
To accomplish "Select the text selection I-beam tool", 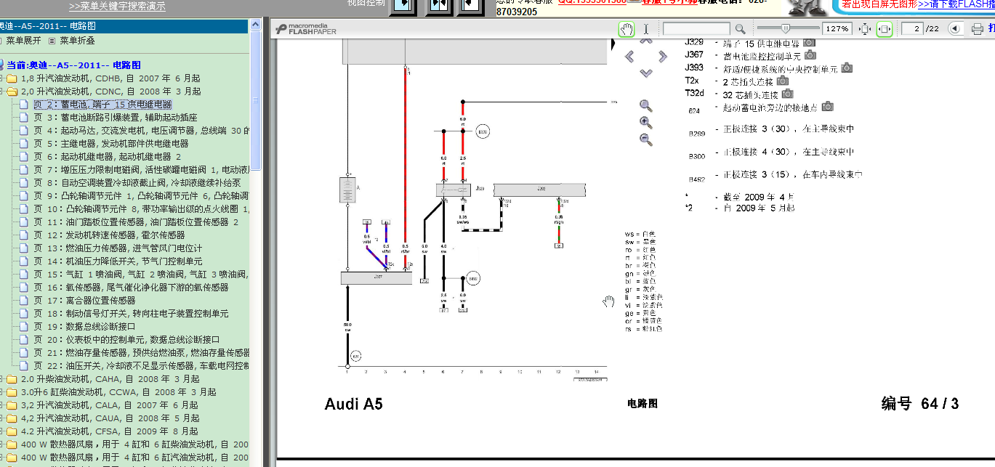I will [645, 29].
